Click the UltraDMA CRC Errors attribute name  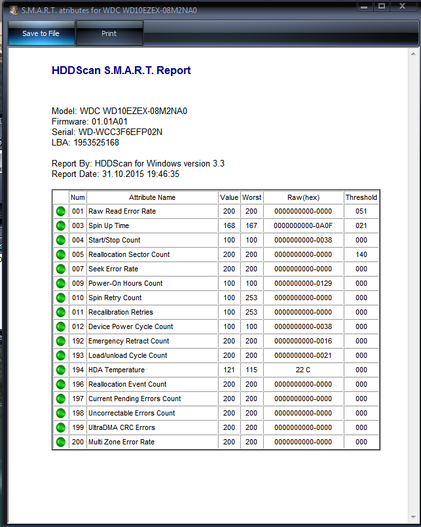[x=122, y=427]
